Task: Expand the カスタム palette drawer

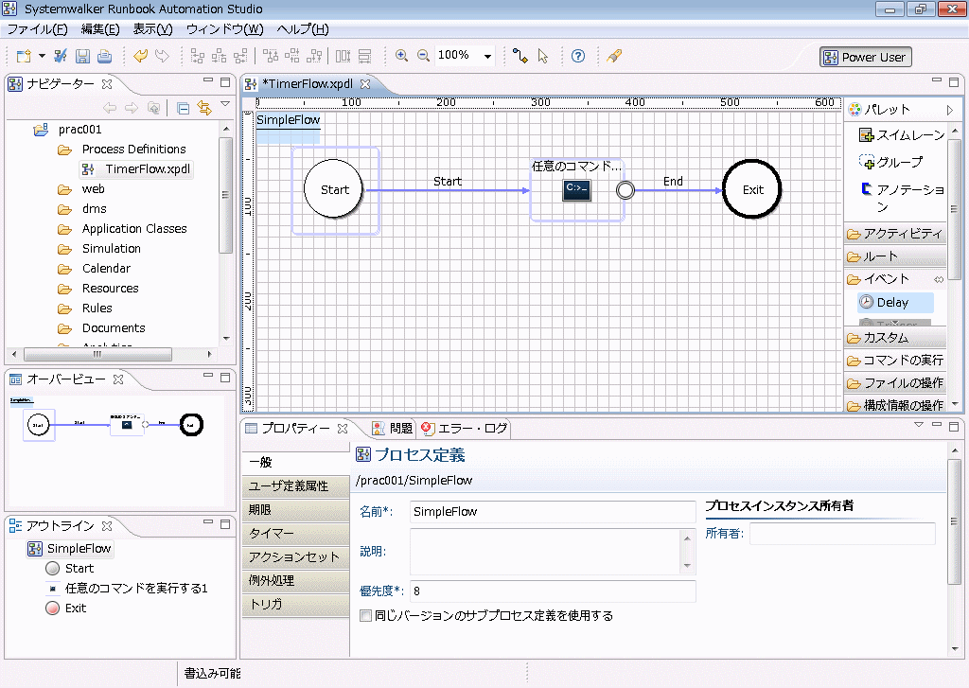Action: (x=895, y=338)
